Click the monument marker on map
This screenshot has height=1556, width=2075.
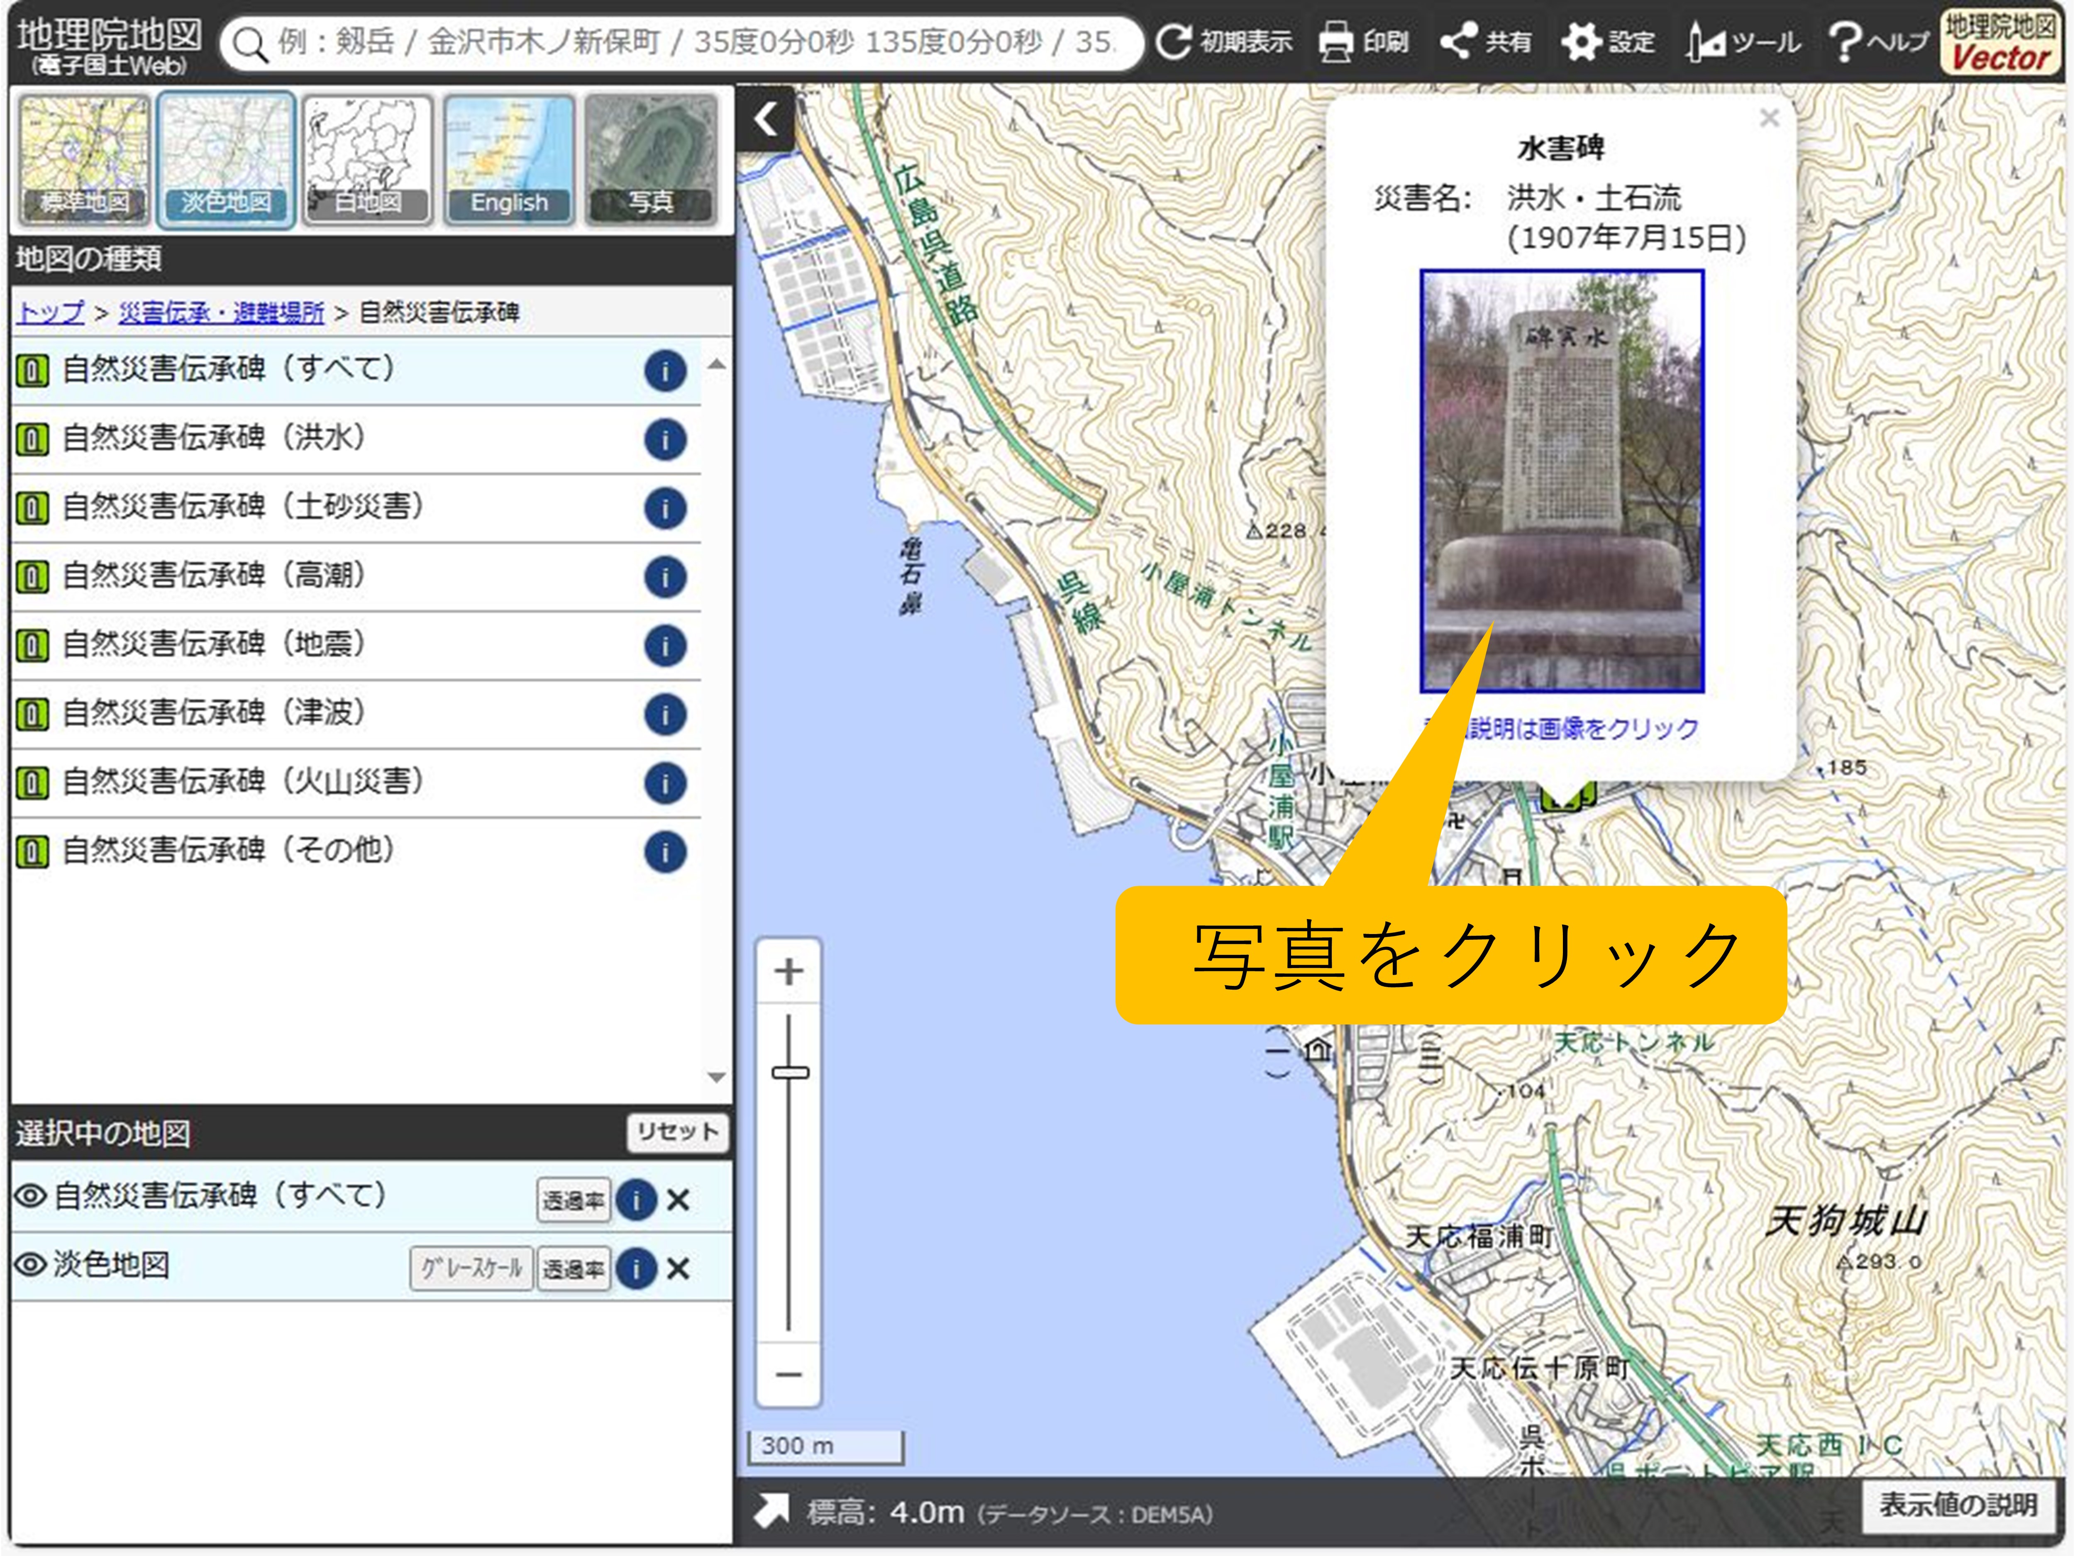tap(1567, 797)
